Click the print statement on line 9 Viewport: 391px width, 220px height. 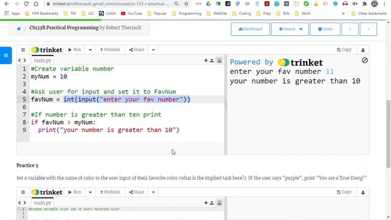click(109, 130)
